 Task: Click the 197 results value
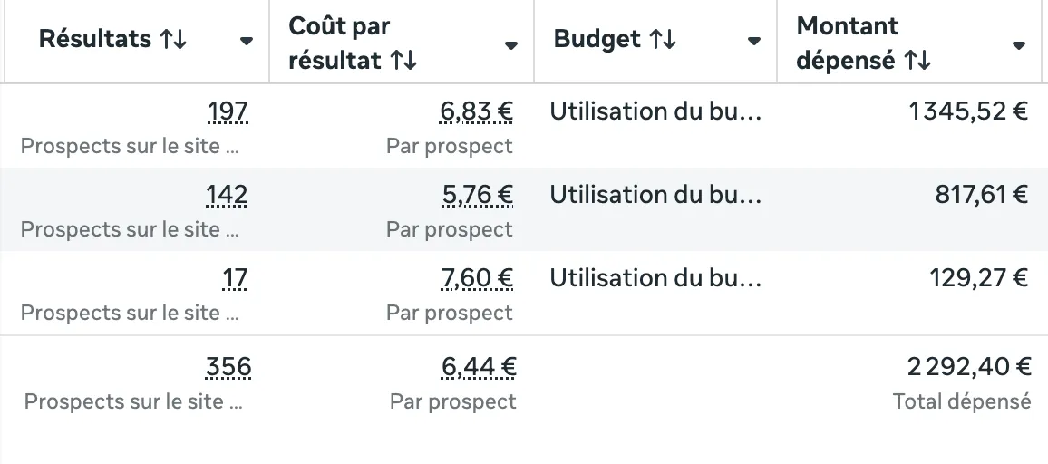click(x=228, y=111)
